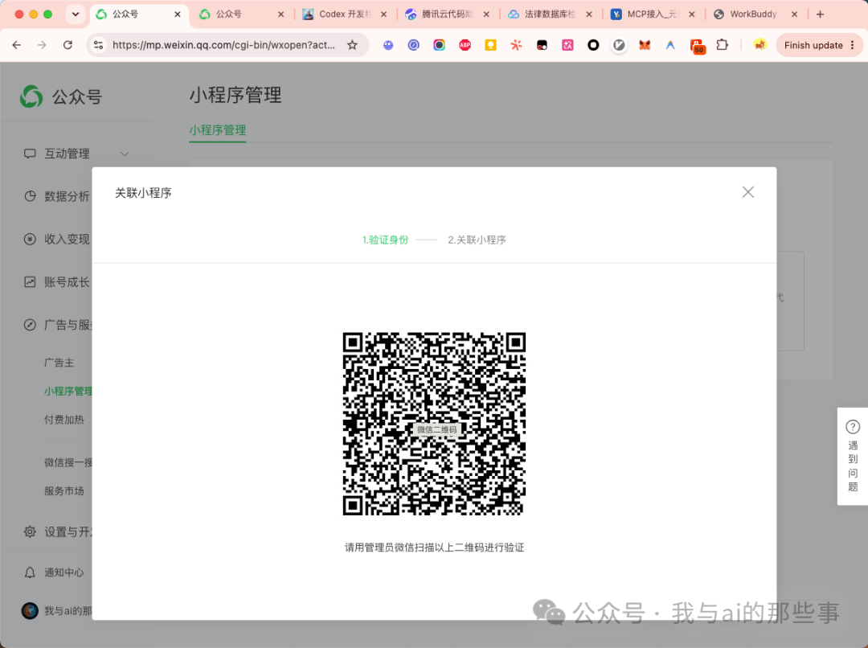Click the orange asterisk extension icon
Screen dimensions: 868x648
point(516,45)
